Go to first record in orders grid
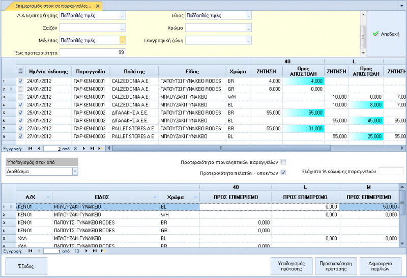 click(x=31, y=148)
